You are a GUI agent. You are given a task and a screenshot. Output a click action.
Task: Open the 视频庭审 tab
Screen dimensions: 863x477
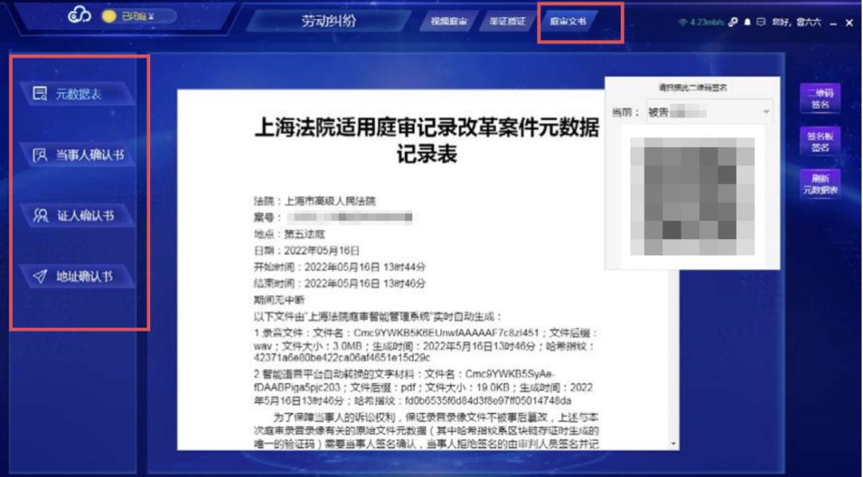[x=448, y=22]
